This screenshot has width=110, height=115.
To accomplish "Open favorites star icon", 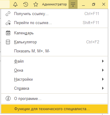I will click(36, 5).
